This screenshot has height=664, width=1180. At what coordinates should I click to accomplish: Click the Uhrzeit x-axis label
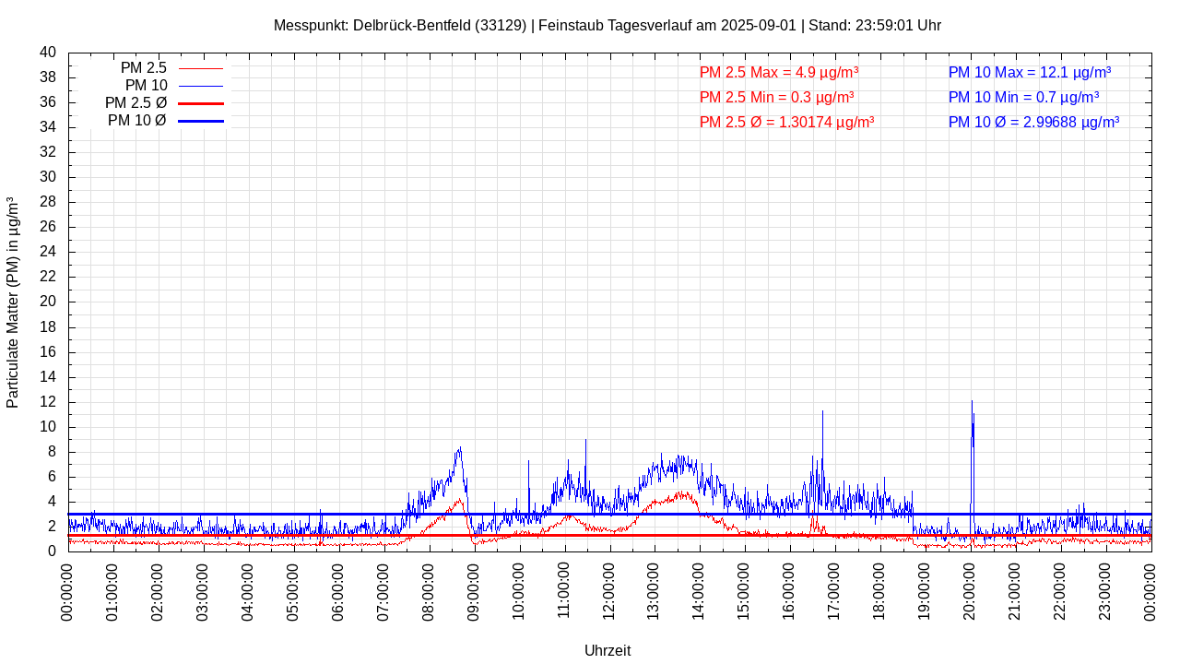pyautogui.click(x=608, y=650)
